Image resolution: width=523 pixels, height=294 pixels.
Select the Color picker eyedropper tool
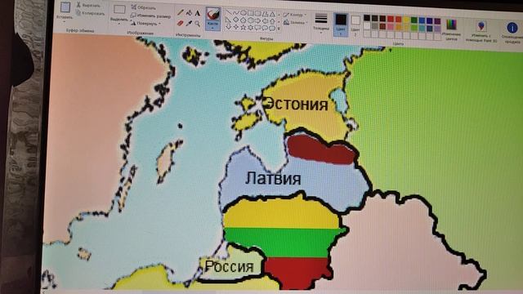189,24
